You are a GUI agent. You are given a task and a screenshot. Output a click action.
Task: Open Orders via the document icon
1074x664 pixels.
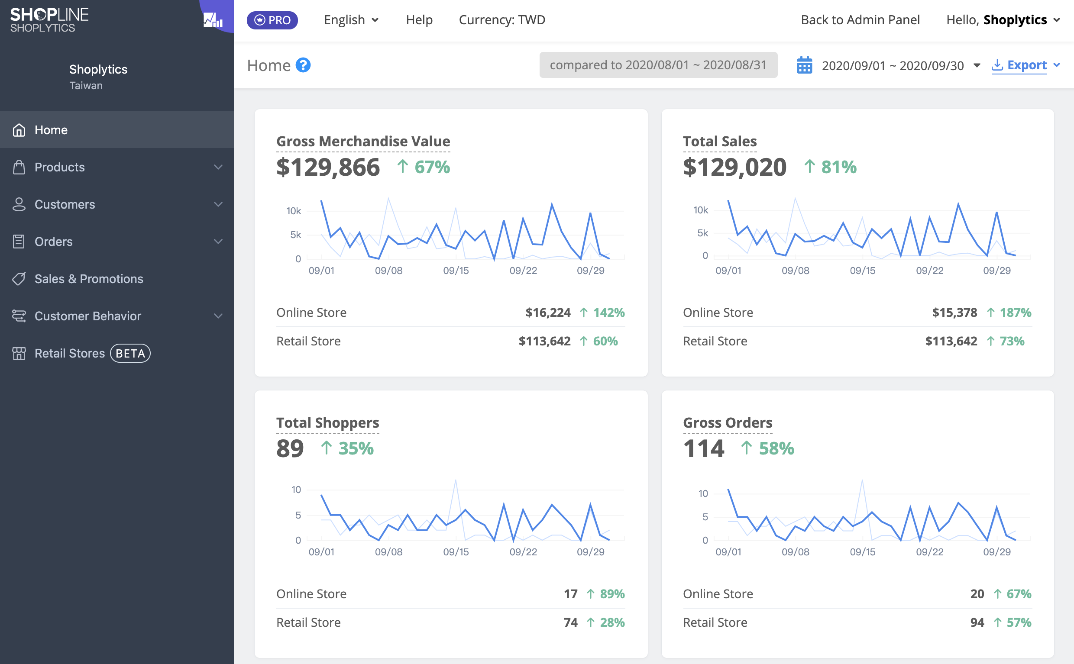[x=19, y=241]
